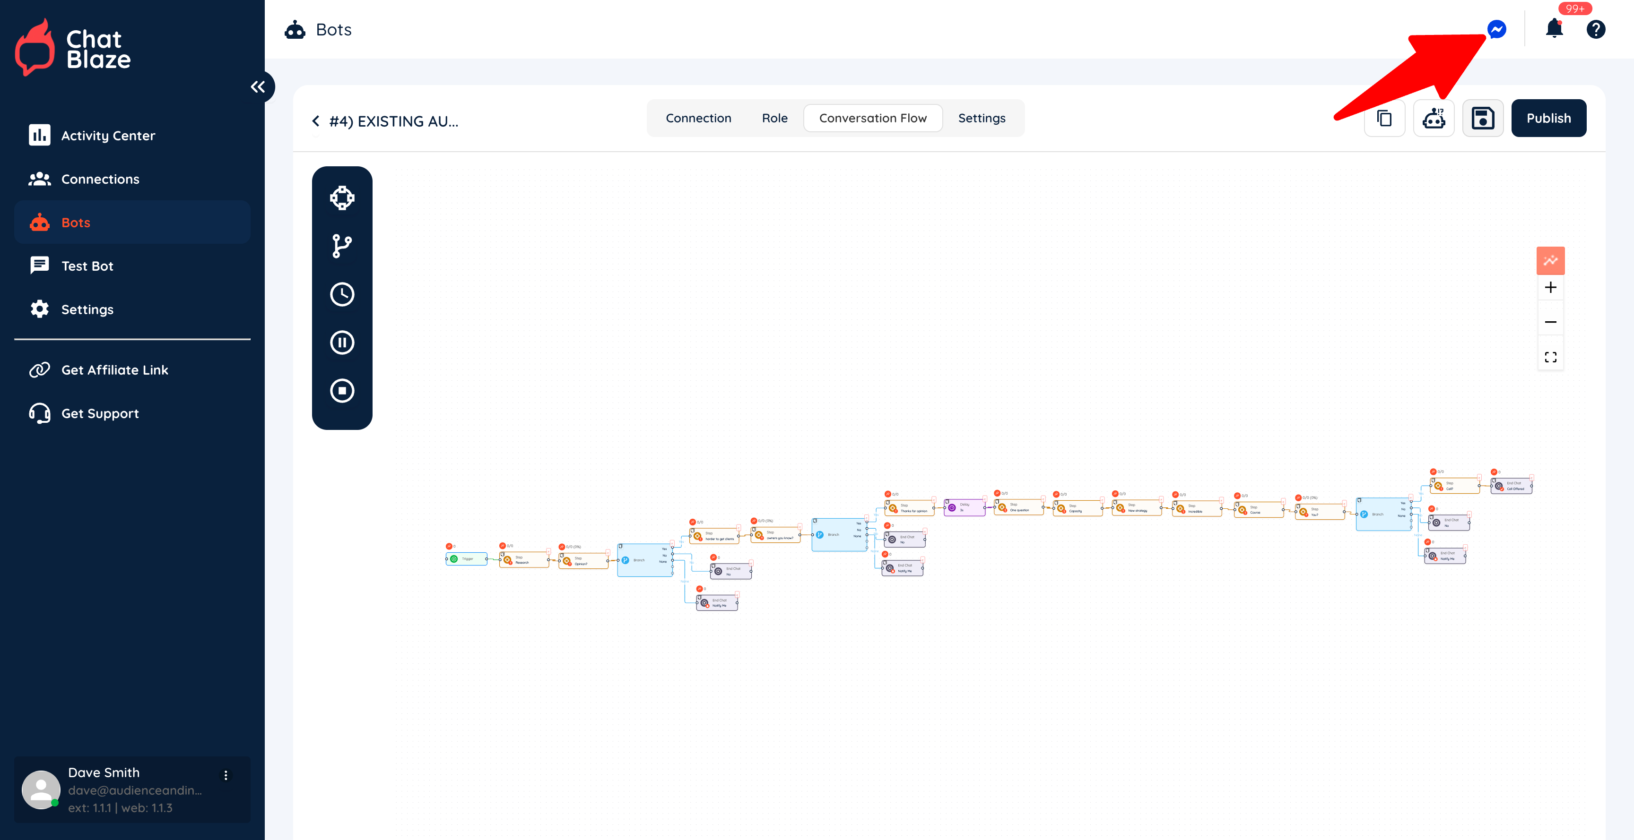Open the test bot robot icon

tap(1433, 119)
